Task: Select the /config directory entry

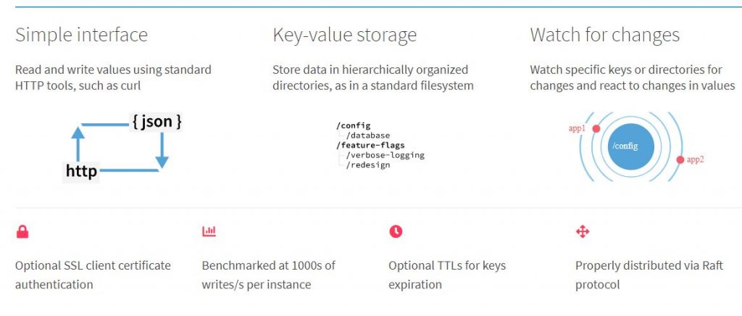Action: (353, 126)
